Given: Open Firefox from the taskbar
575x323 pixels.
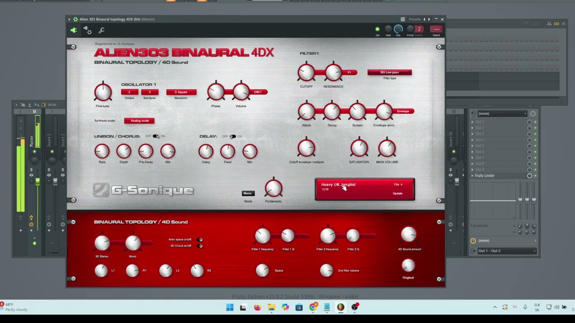Looking at the screenshot, I should [257, 307].
